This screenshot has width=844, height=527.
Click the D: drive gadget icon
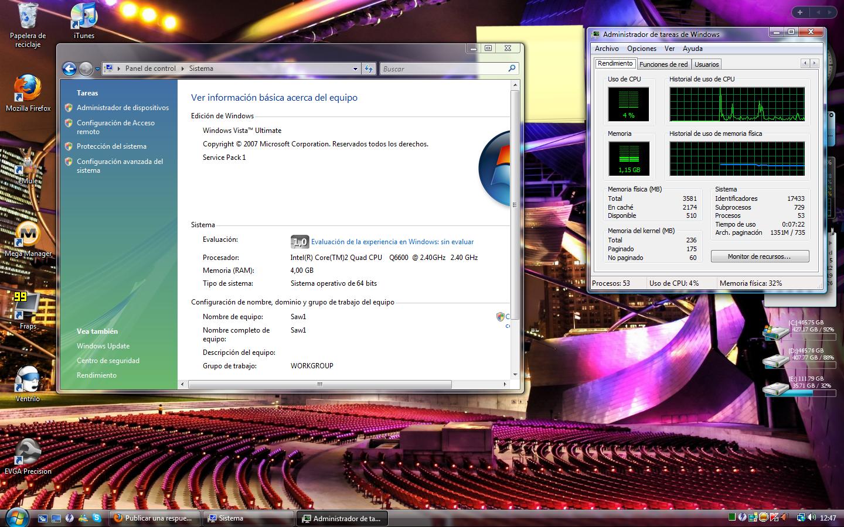[775, 360]
